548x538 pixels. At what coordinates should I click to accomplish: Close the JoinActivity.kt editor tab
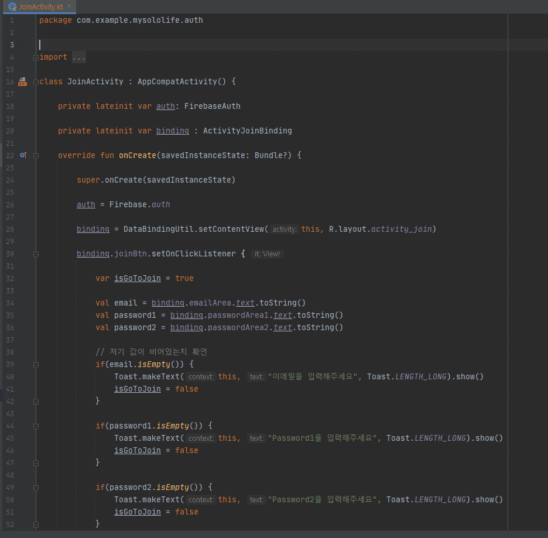coord(68,6)
